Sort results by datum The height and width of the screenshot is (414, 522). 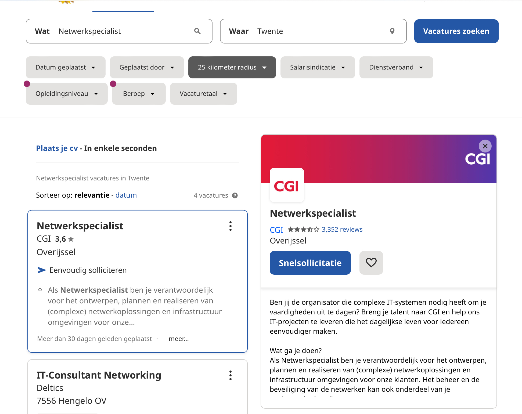[126, 195]
